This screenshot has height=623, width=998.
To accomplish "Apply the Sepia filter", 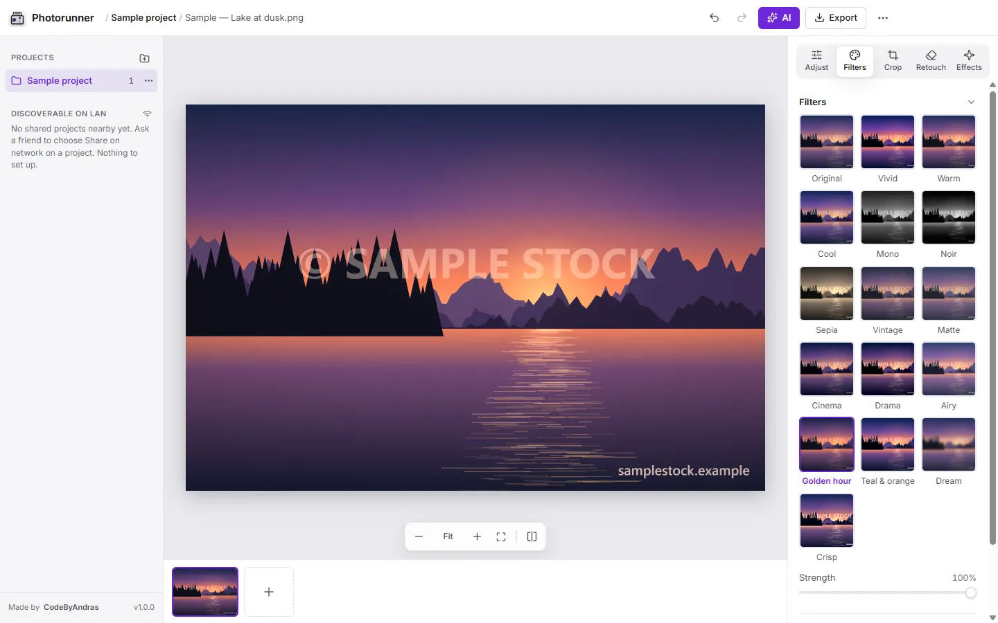I will tap(827, 301).
